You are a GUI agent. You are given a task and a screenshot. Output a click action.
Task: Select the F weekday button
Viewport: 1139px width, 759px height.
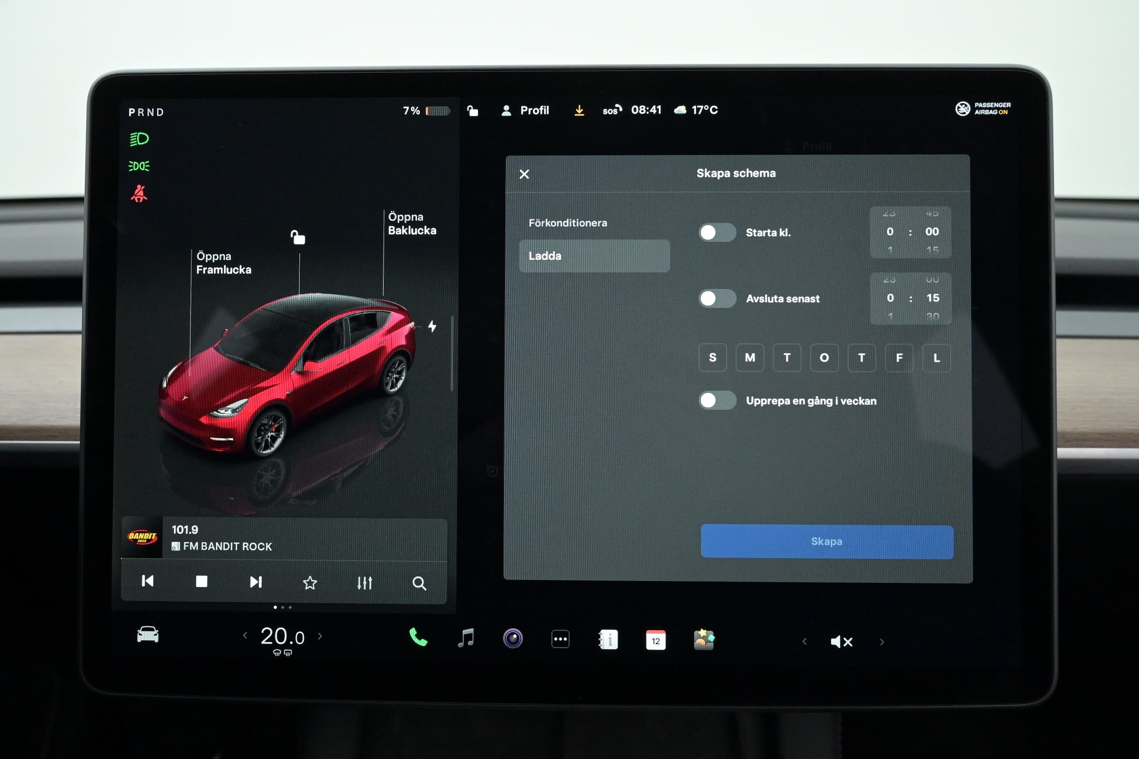click(899, 358)
